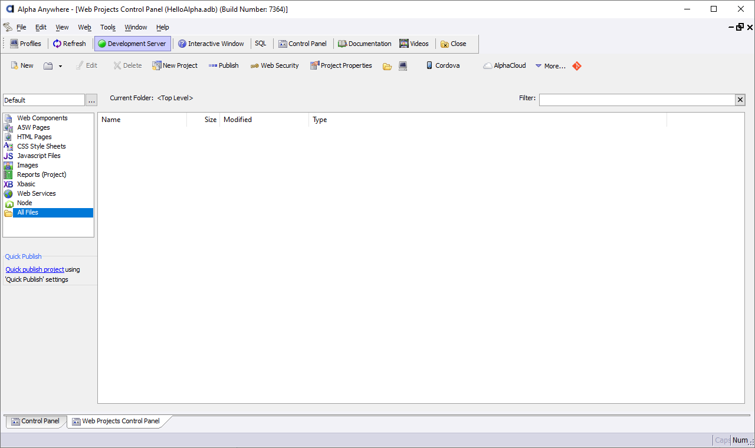Open the File menu
This screenshot has height=448, width=755.
(x=21, y=27)
